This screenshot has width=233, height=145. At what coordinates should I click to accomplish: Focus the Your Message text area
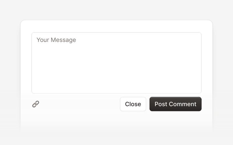tap(116, 63)
